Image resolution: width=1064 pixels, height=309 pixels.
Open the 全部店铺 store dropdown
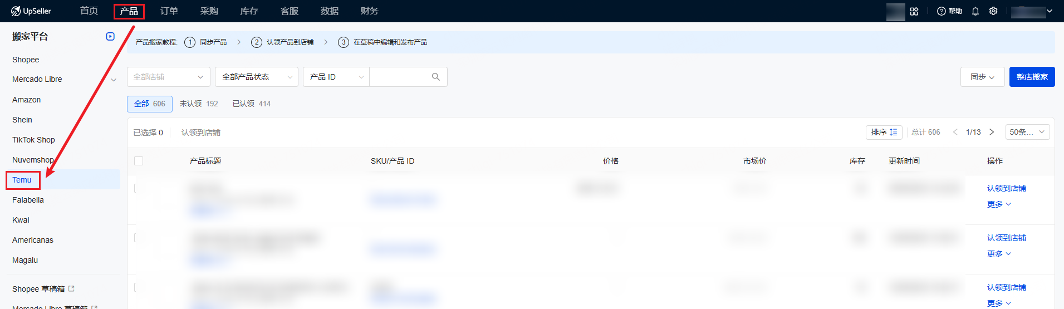pyautogui.click(x=169, y=77)
